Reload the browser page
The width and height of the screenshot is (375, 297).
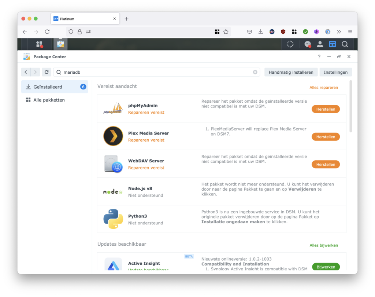tap(47, 32)
